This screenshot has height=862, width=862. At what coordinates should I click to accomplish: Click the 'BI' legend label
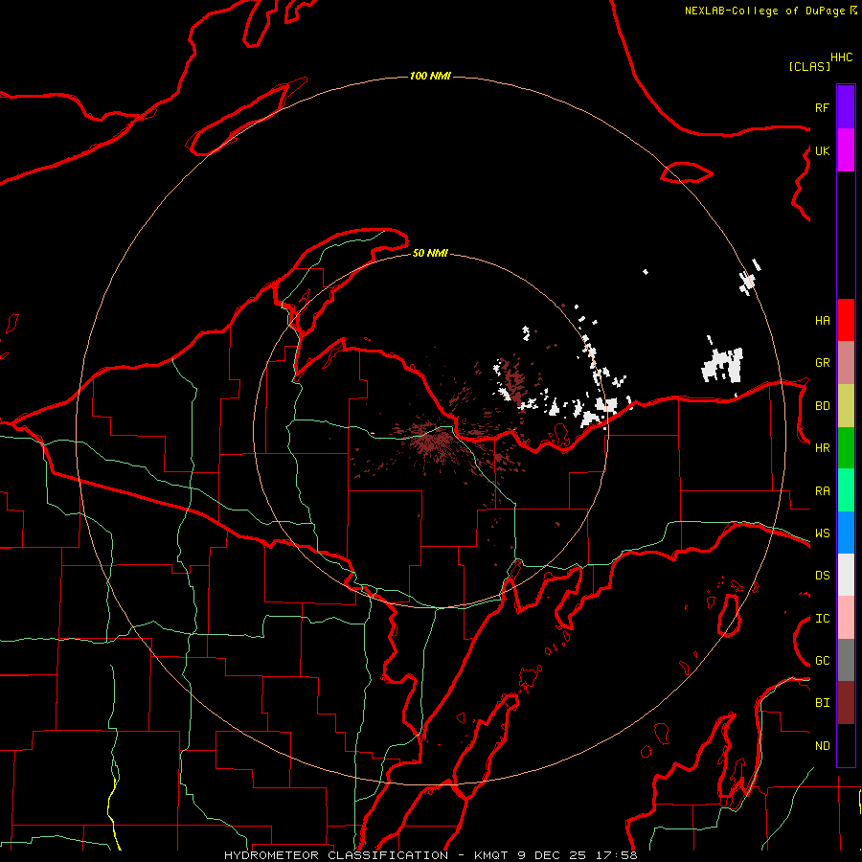click(822, 703)
